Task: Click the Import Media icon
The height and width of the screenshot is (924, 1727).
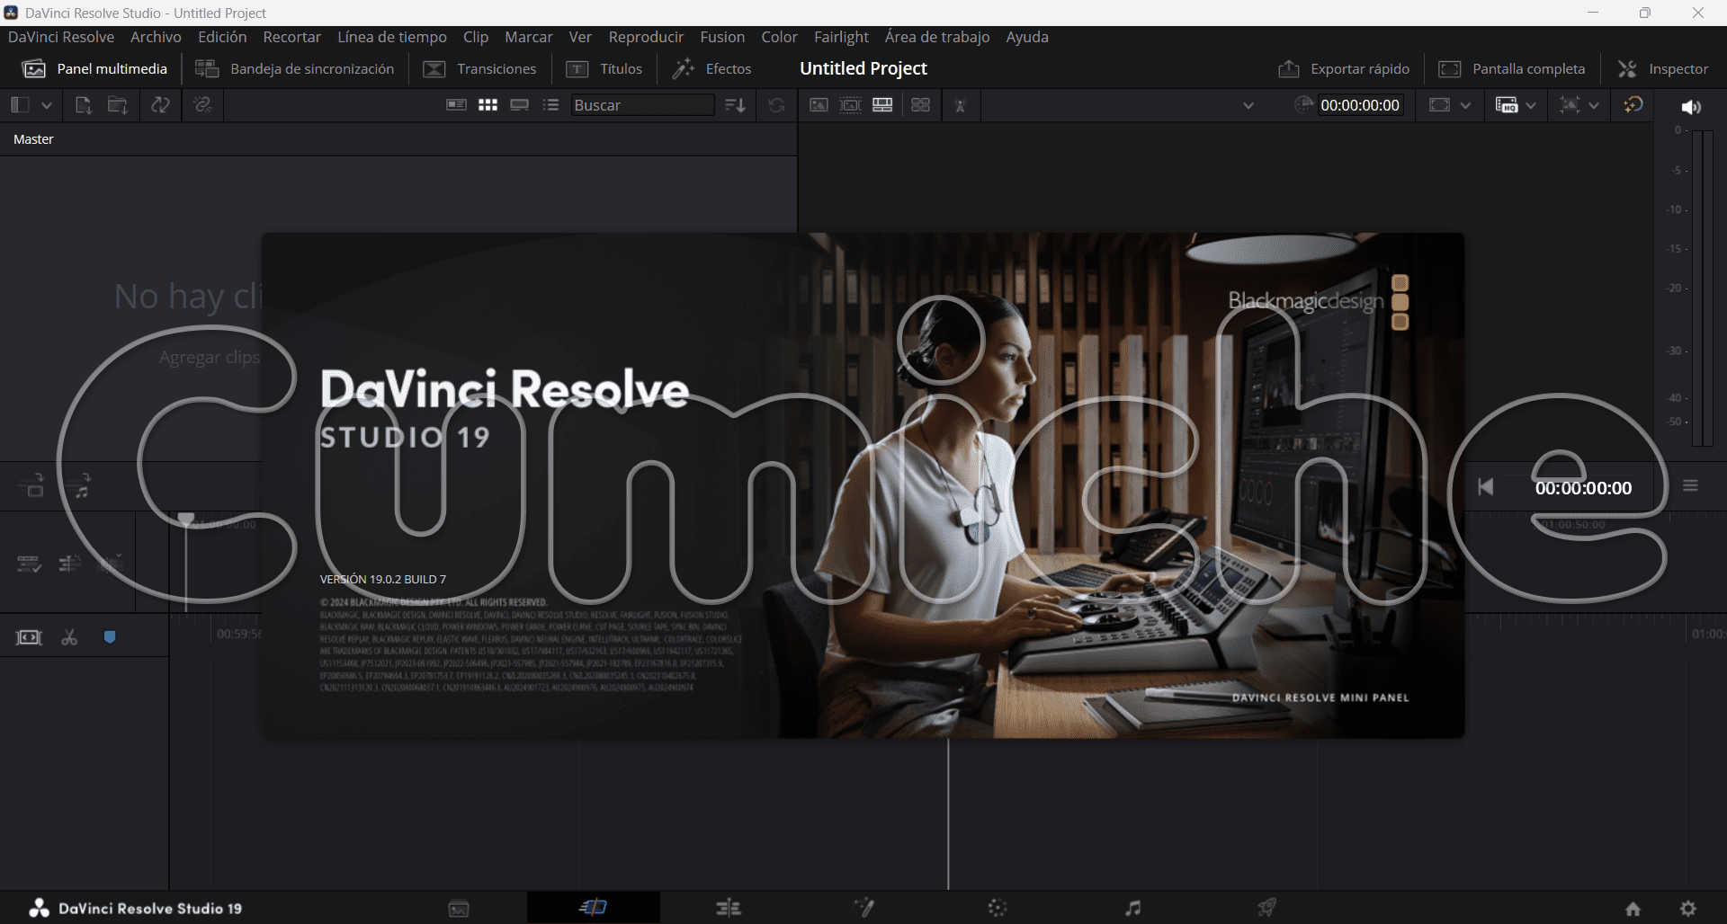Action: pos(83,105)
